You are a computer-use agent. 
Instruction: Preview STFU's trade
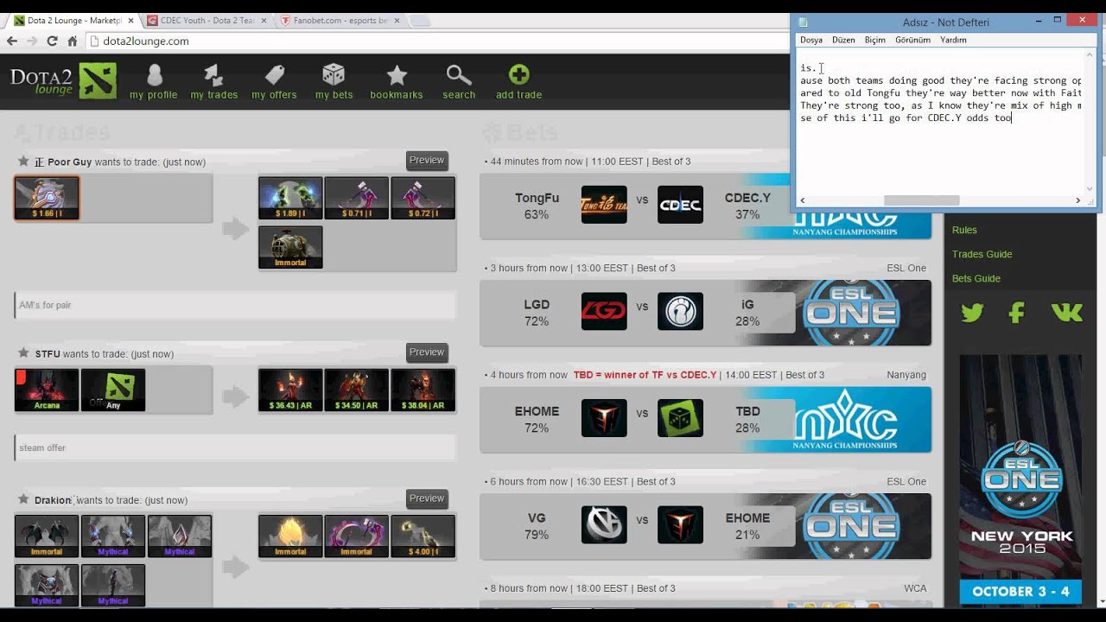(x=427, y=352)
